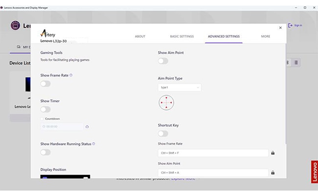318x196 pixels.
Task: Open the Basic Settings tab
Action: [x=182, y=36]
